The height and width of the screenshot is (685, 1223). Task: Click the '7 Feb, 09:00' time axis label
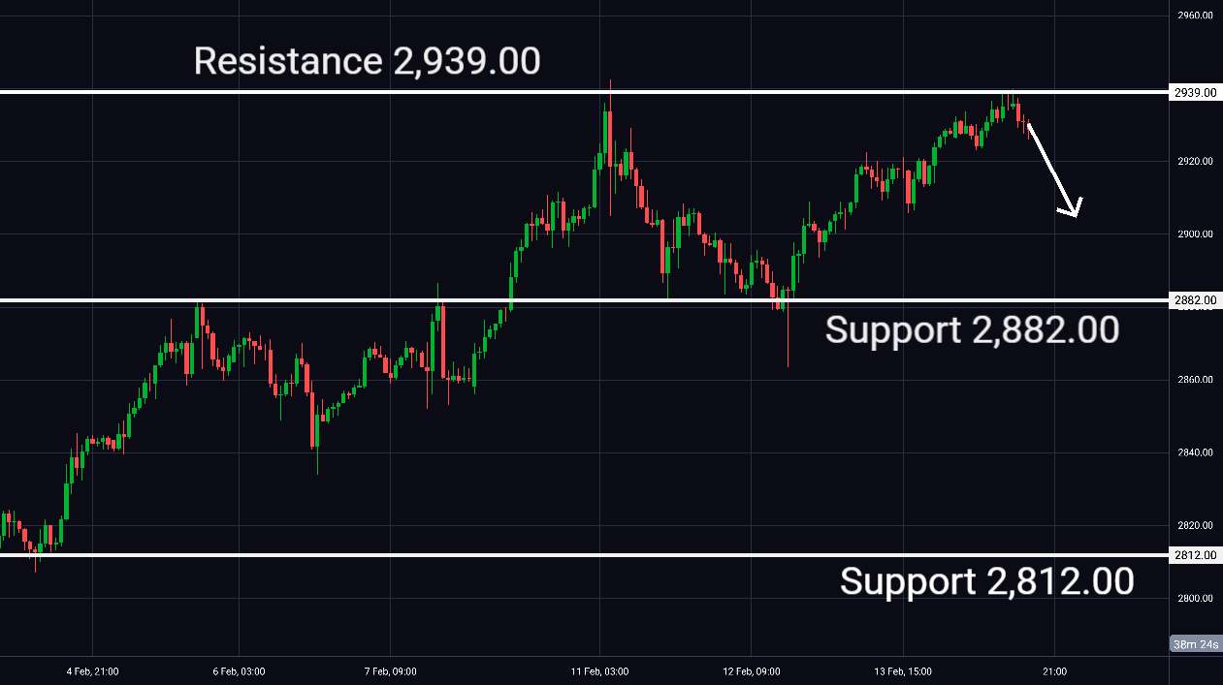pos(389,671)
